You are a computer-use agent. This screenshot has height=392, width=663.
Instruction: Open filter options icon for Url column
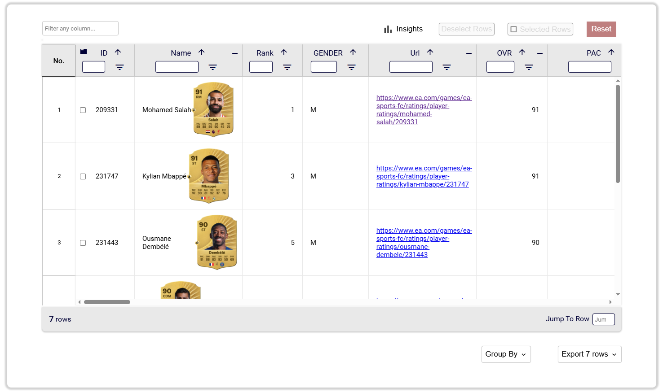pos(447,67)
